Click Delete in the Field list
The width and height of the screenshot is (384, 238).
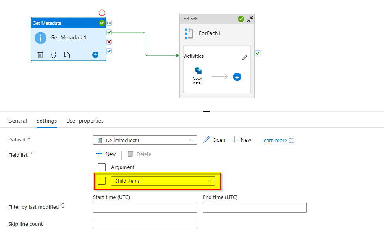coord(139,154)
